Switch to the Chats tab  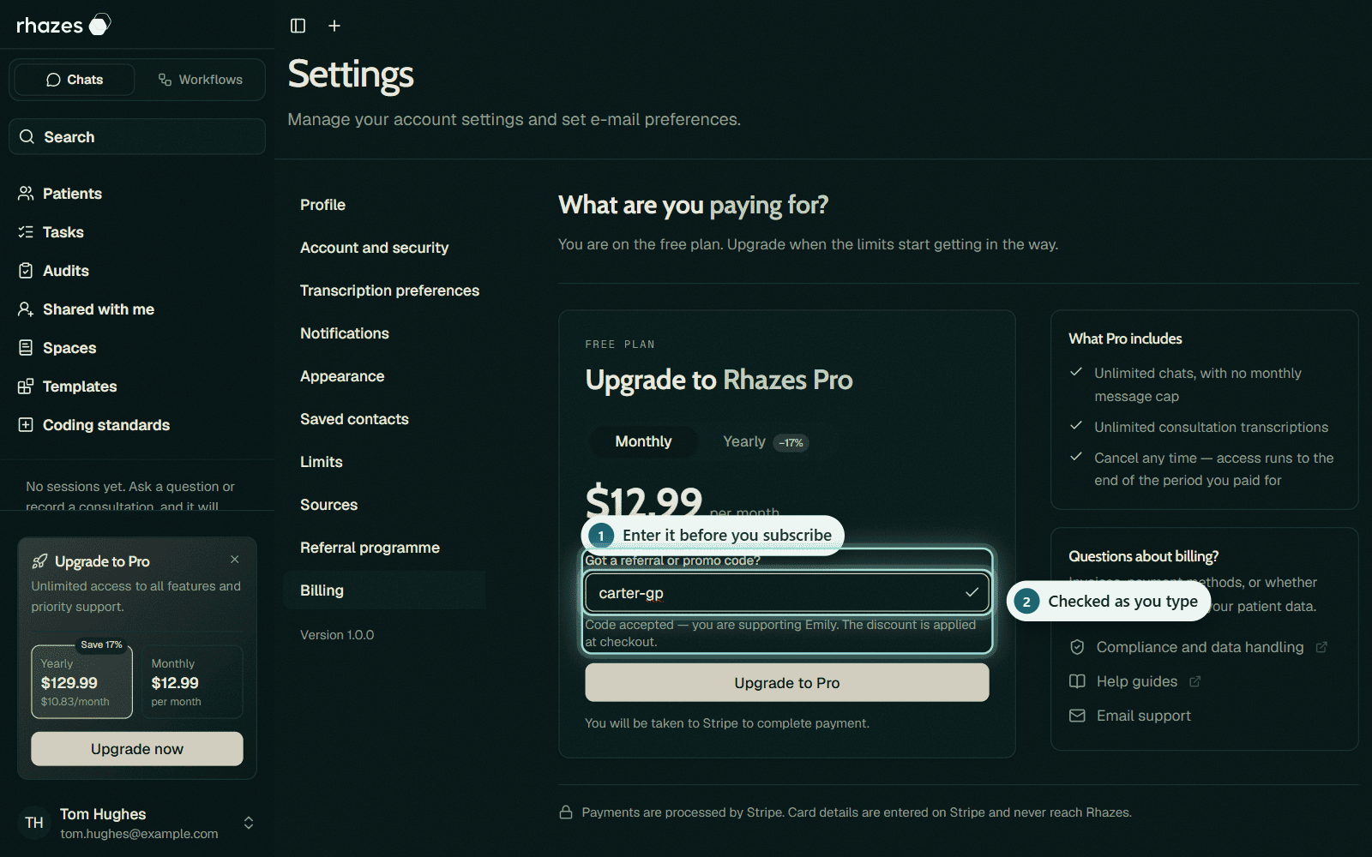pyautogui.click(x=75, y=80)
